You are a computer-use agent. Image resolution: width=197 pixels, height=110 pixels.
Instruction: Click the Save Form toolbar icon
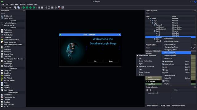click(10, 8)
